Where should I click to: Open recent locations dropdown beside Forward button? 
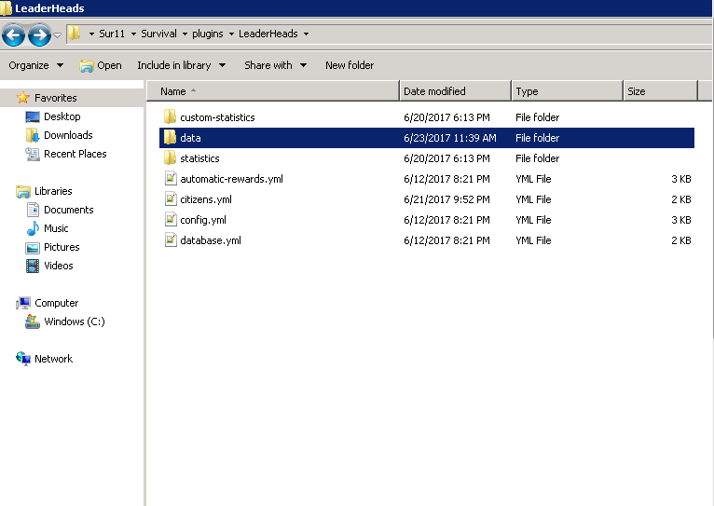[58, 35]
